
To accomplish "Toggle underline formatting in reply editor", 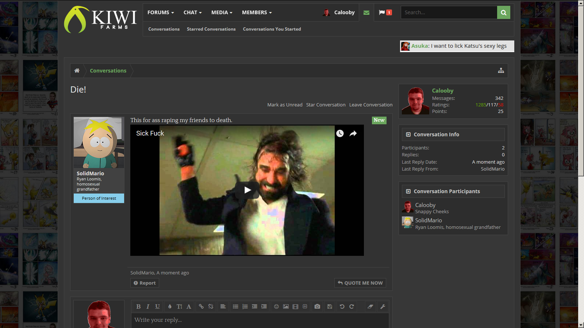I will point(157,306).
